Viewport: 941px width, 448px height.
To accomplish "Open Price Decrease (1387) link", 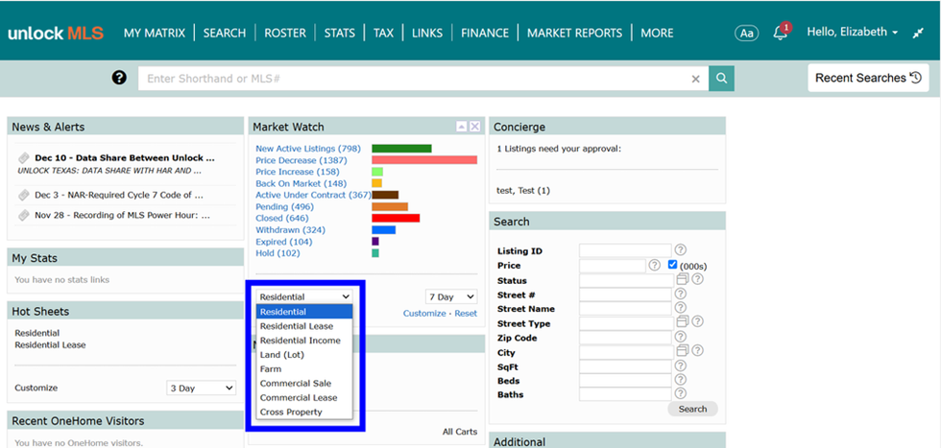I will coord(302,160).
